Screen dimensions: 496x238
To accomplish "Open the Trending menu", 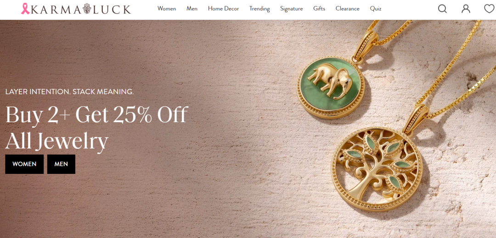I will [259, 9].
